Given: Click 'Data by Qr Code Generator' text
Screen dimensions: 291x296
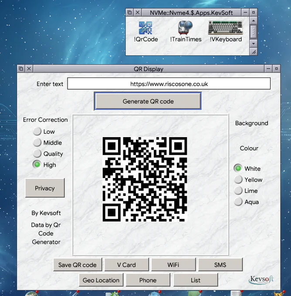Looking at the screenshot, I should click(x=46, y=233).
